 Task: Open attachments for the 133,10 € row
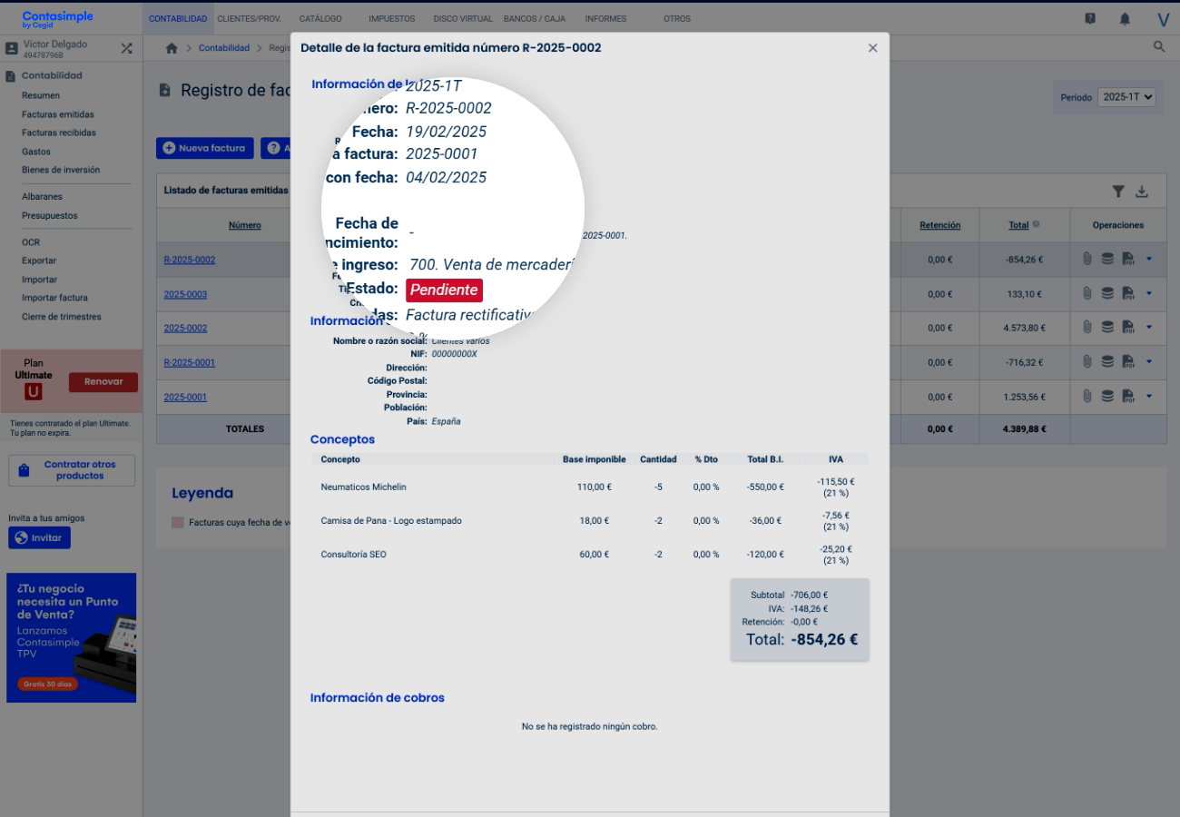click(x=1087, y=293)
